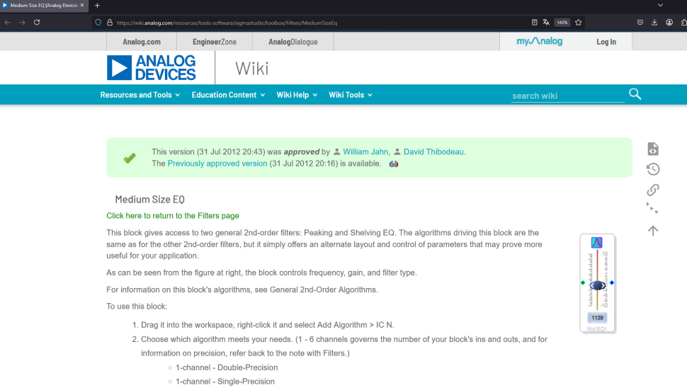The image size is (687, 388).
Task: Expand the Resources and Tools menu
Action: point(140,95)
